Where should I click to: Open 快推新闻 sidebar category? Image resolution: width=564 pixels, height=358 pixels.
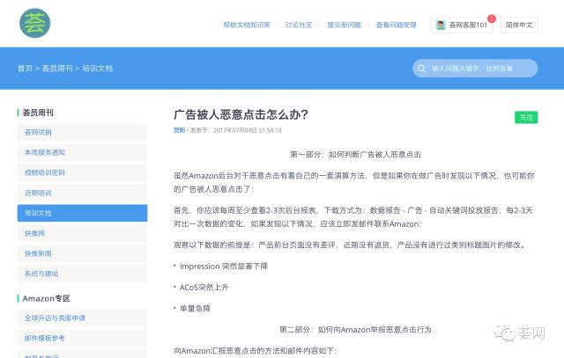[x=82, y=253]
